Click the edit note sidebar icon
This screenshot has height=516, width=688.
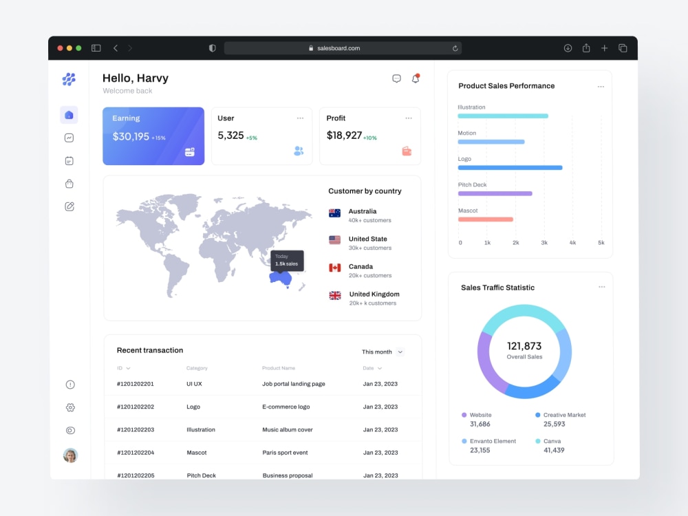(69, 206)
